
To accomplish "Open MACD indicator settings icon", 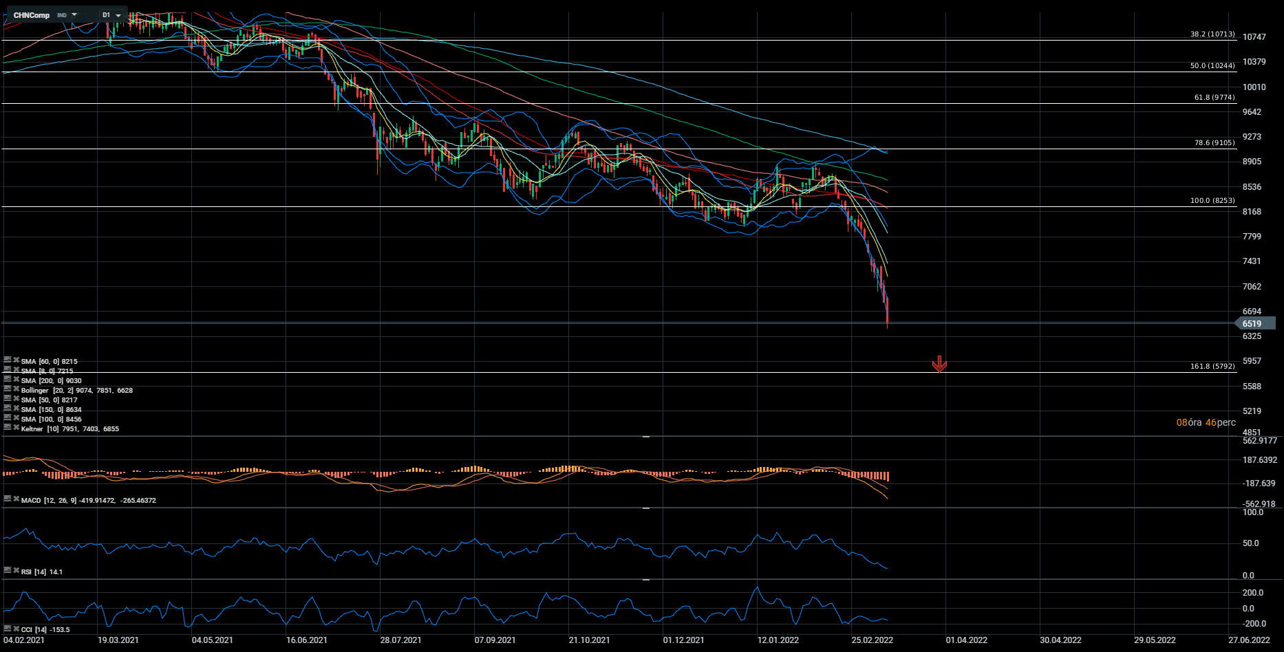I will click(x=7, y=499).
